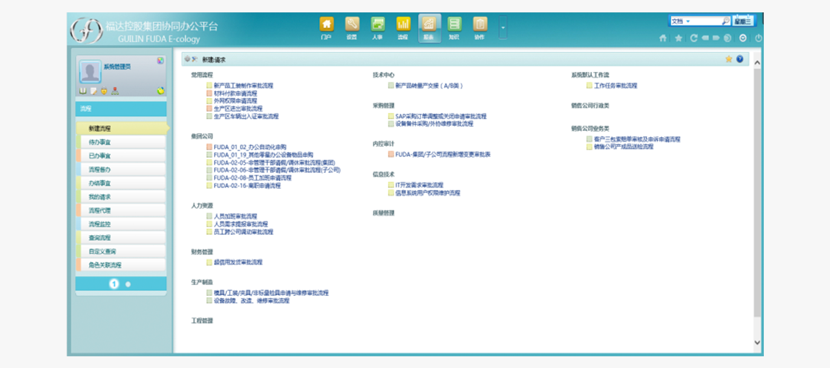Open the 人事 HR module icon

pyautogui.click(x=377, y=28)
